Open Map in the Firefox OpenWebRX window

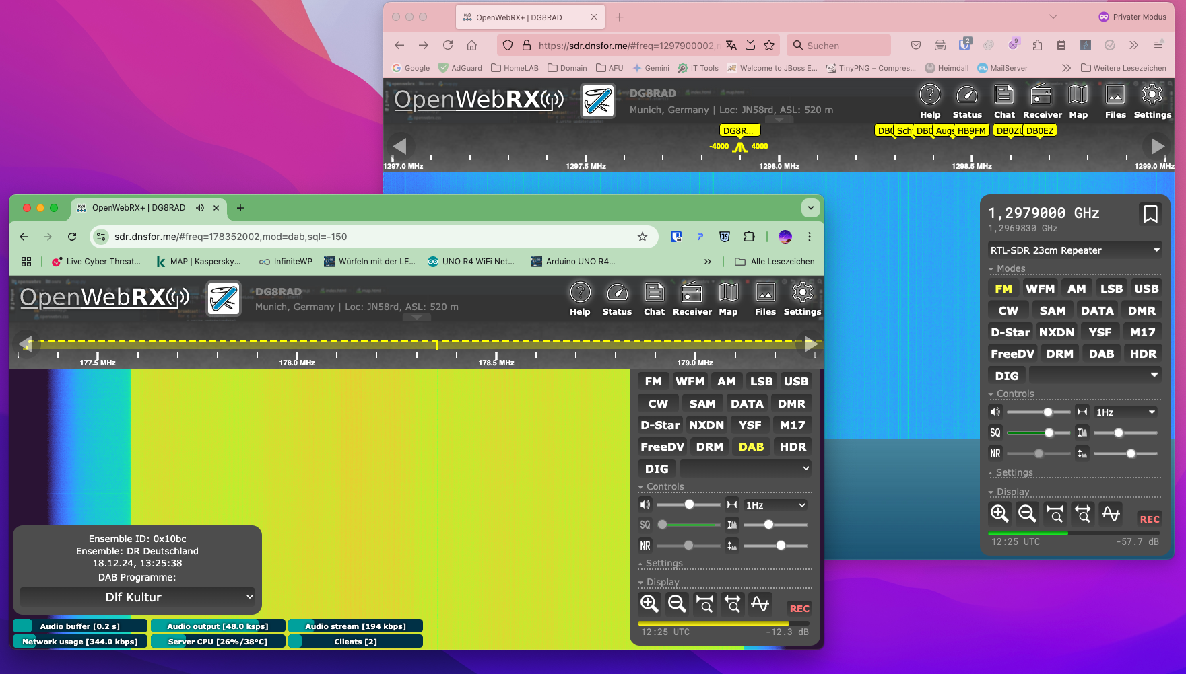(x=1078, y=102)
